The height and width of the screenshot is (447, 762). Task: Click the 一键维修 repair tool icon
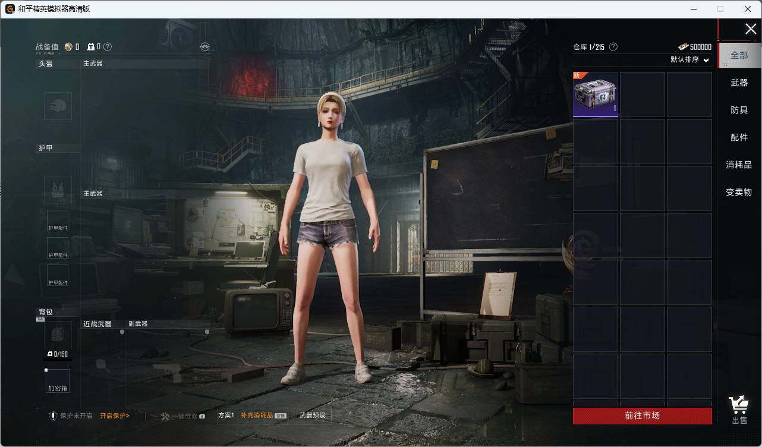(x=165, y=416)
